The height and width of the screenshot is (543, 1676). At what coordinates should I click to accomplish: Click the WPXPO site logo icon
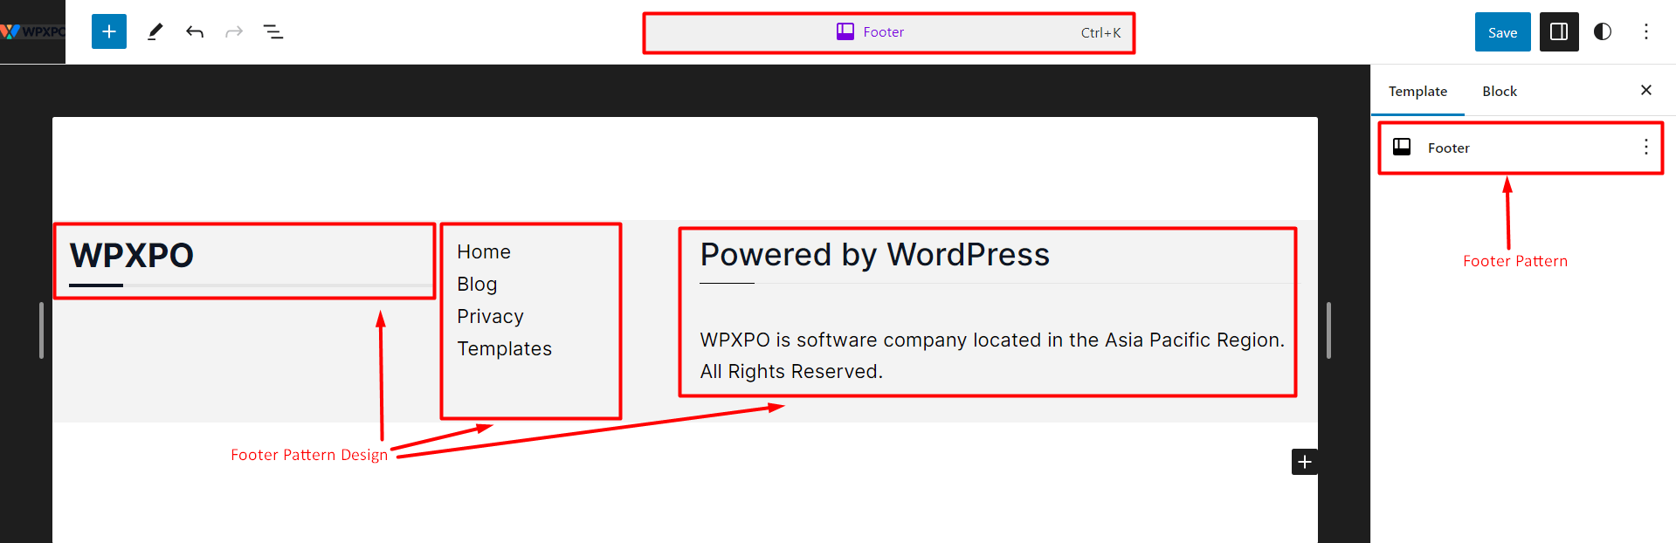coord(32,31)
